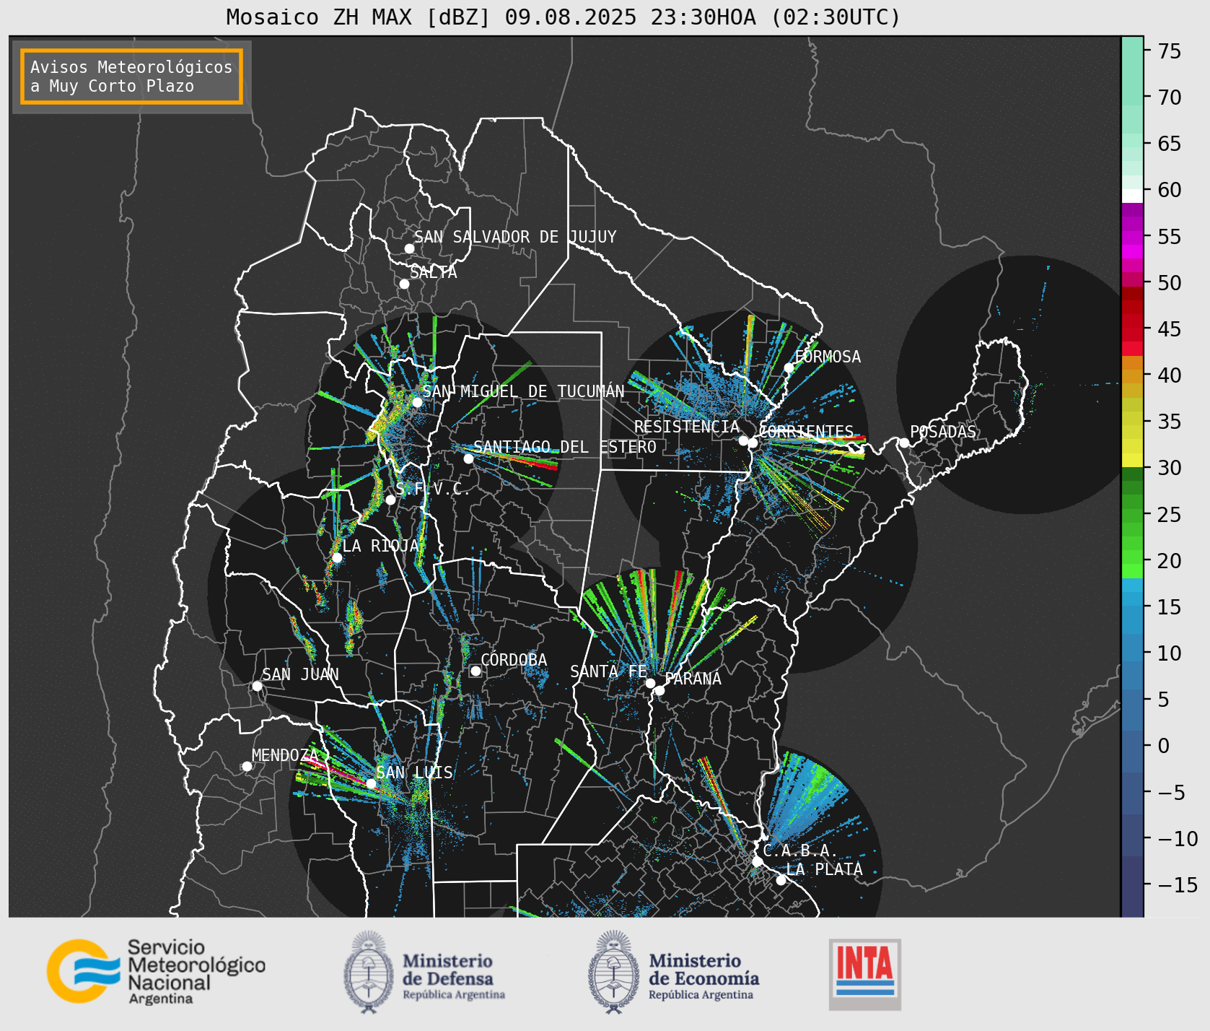
Task: Click the San Luis city marker dot
Action: [x=371, y=783]
